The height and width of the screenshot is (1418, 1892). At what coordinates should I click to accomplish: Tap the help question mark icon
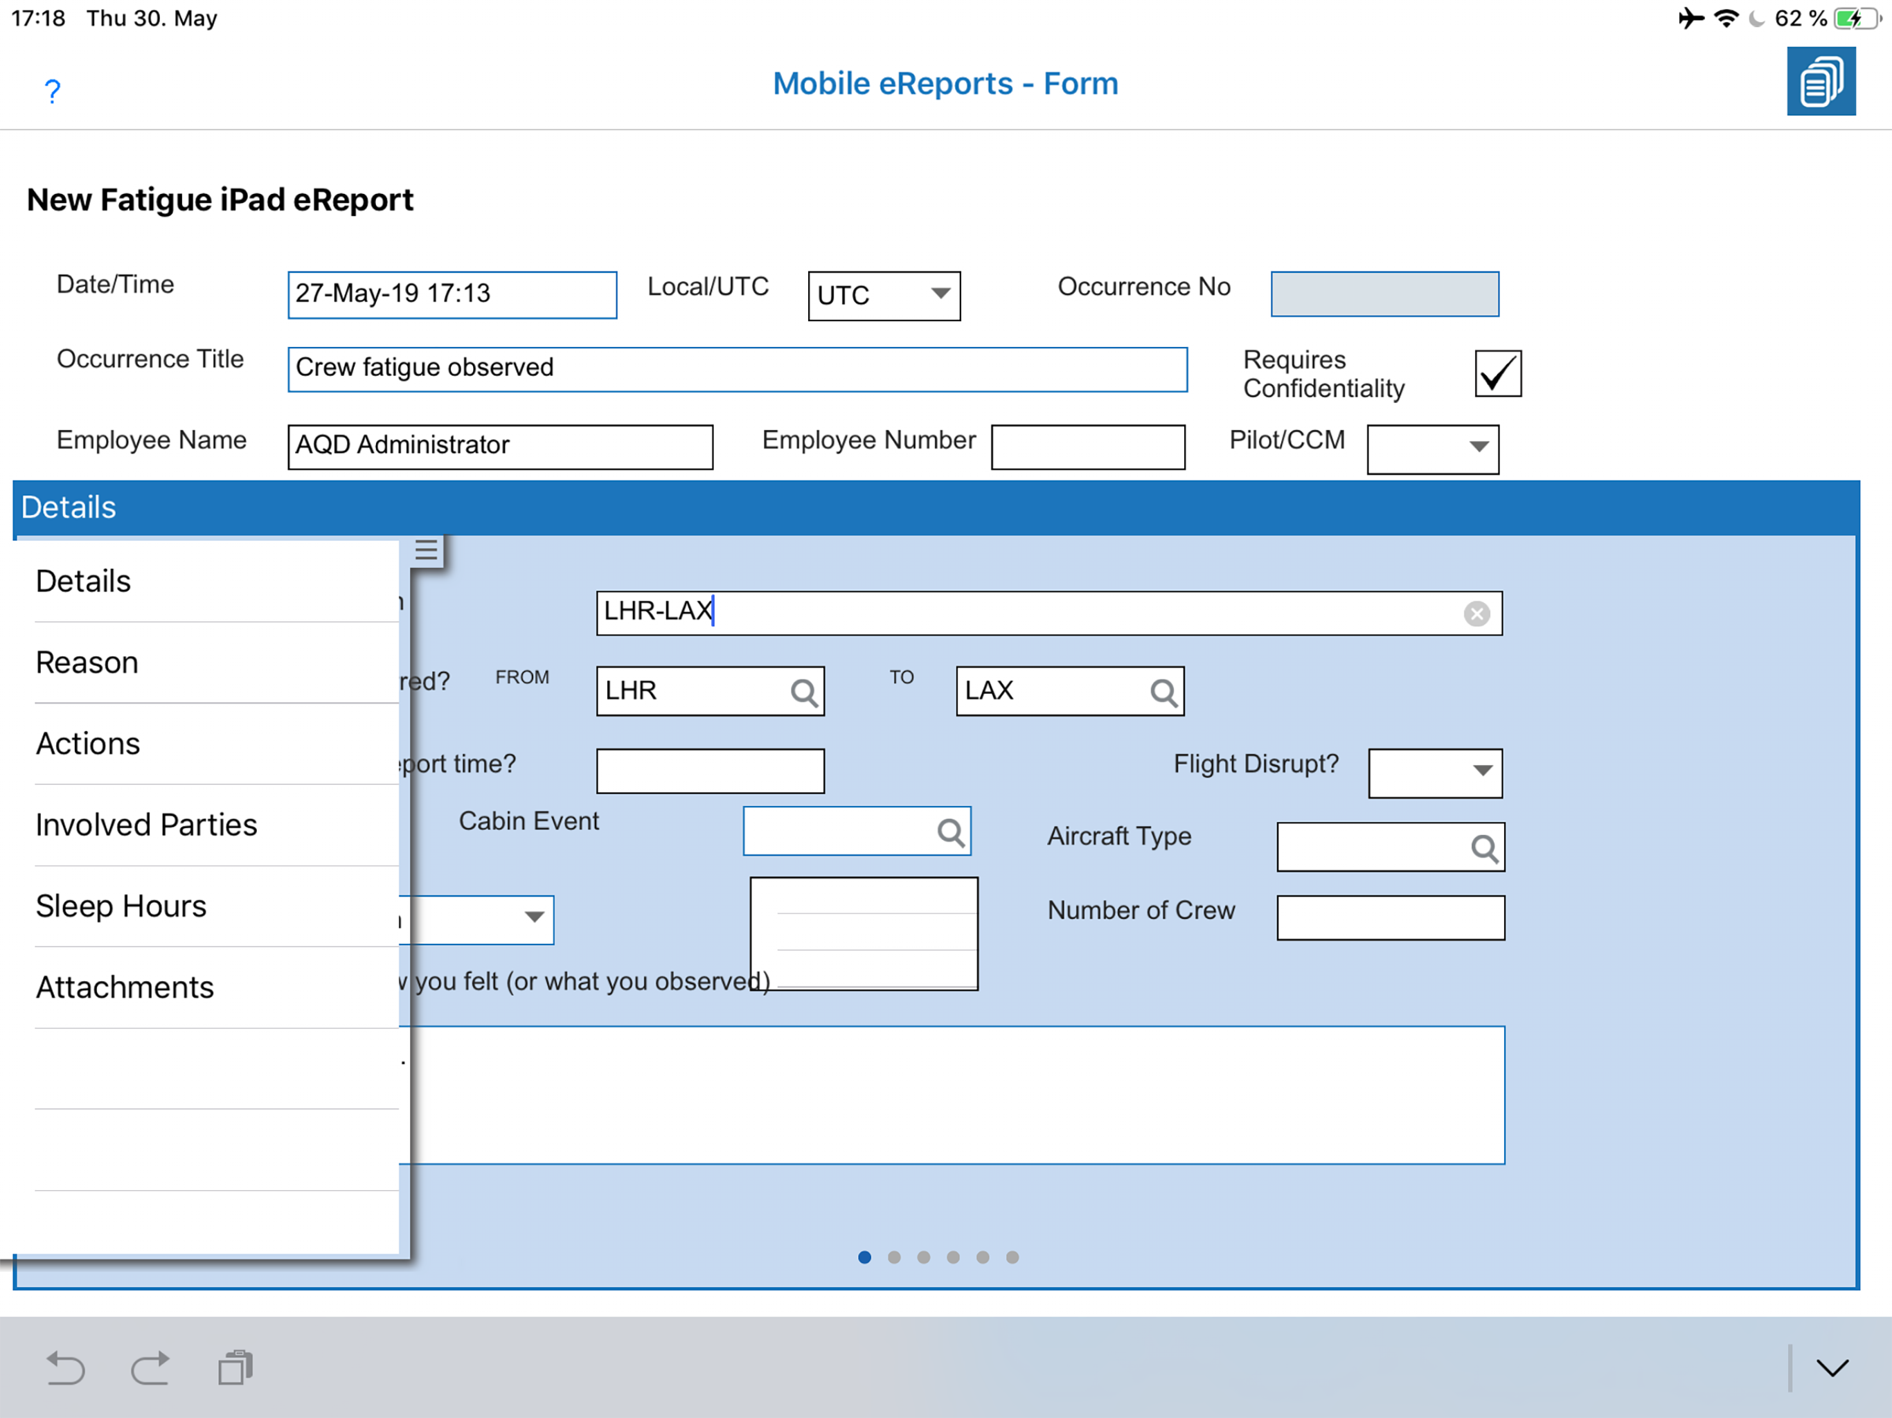(x=52, y=91)
